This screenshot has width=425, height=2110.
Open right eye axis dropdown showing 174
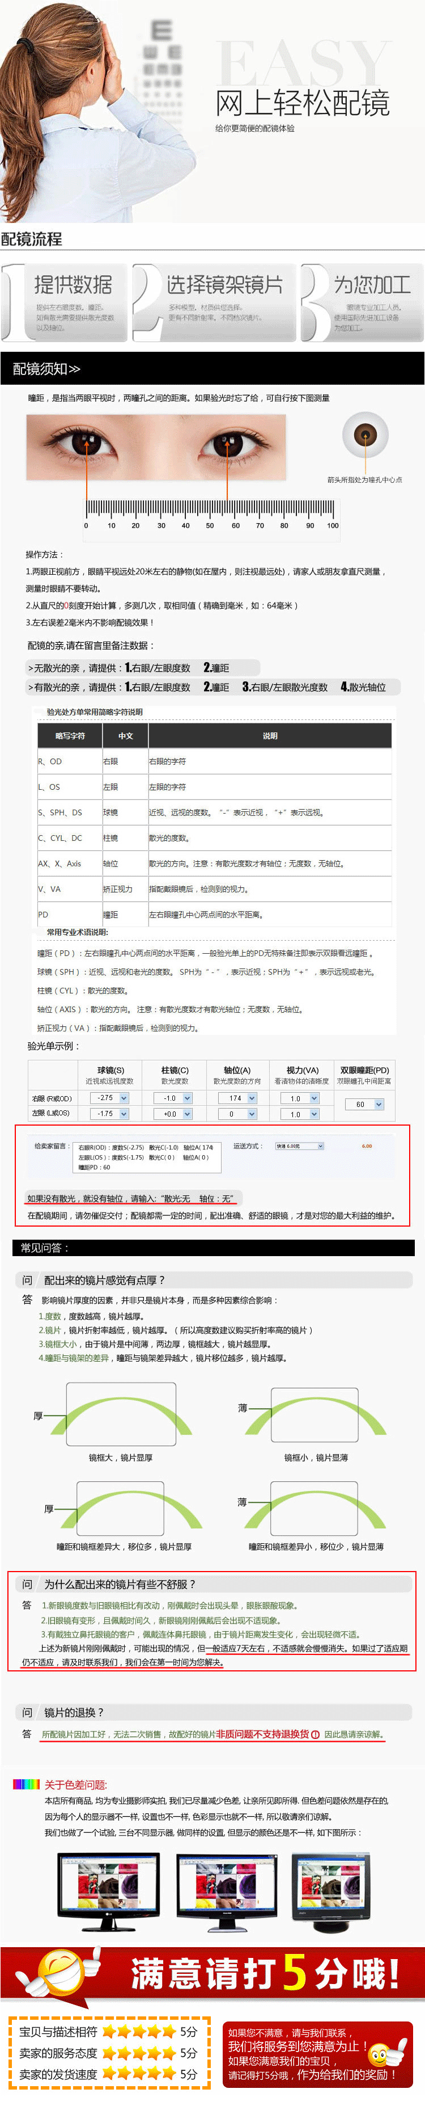point(237,1098)
